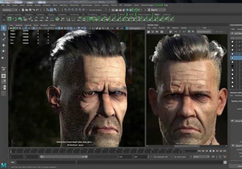Open Render View from status line
Image resolution: width=242 pixels, height=169 pixels.
pyautogui.click(x=113, y=10)
